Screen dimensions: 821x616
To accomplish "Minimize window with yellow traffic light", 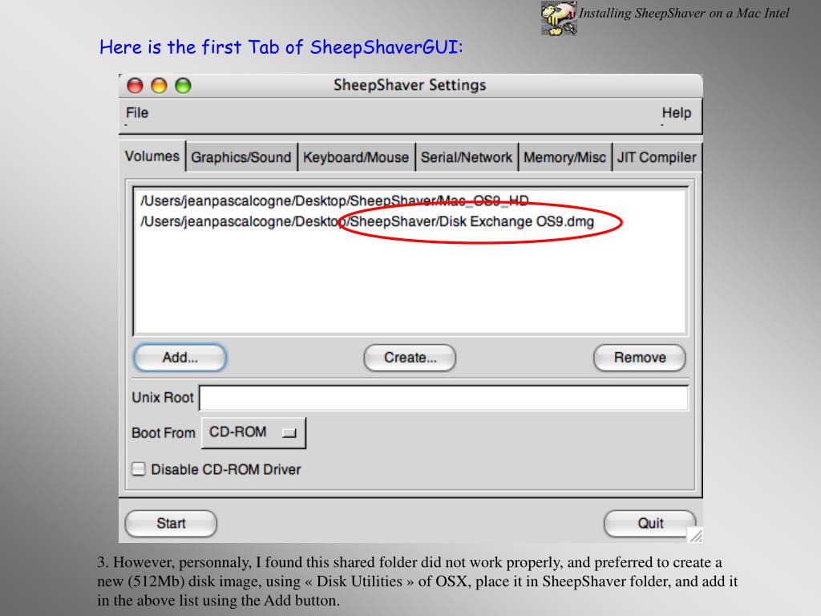I will point(160,85).
